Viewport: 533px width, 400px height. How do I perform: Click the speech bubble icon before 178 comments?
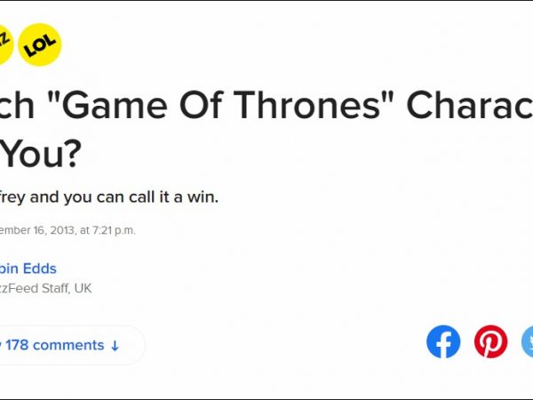click(x=3, y=345)
